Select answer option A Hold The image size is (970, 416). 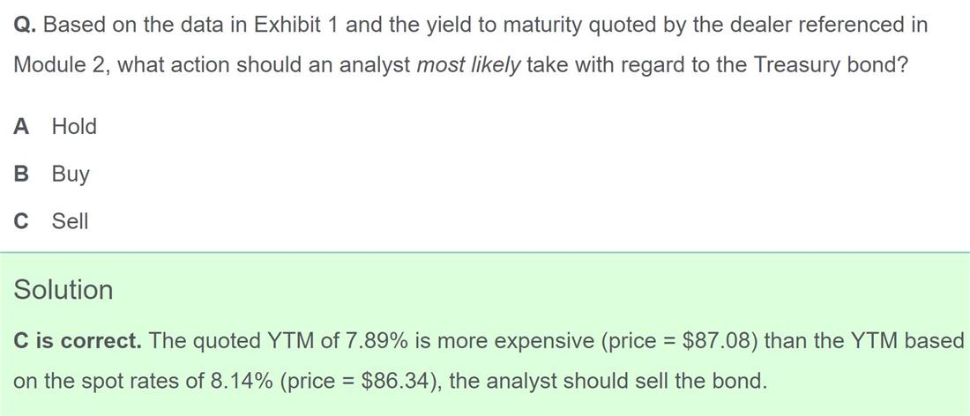(55, 127)
